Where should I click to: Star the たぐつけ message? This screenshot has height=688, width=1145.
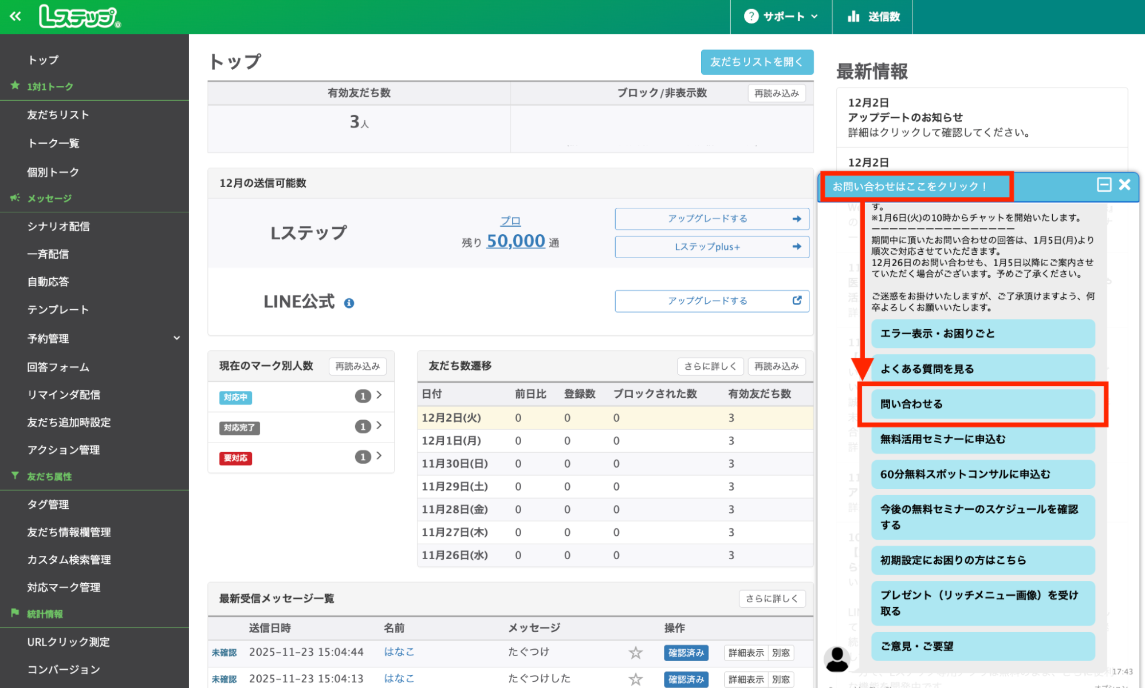[x=635, y=653]
